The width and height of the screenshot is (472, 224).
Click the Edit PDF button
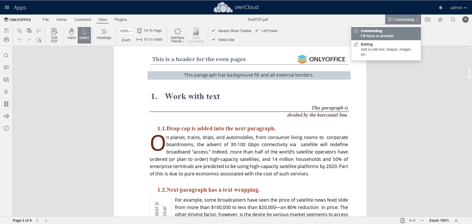tap(54, 35)
